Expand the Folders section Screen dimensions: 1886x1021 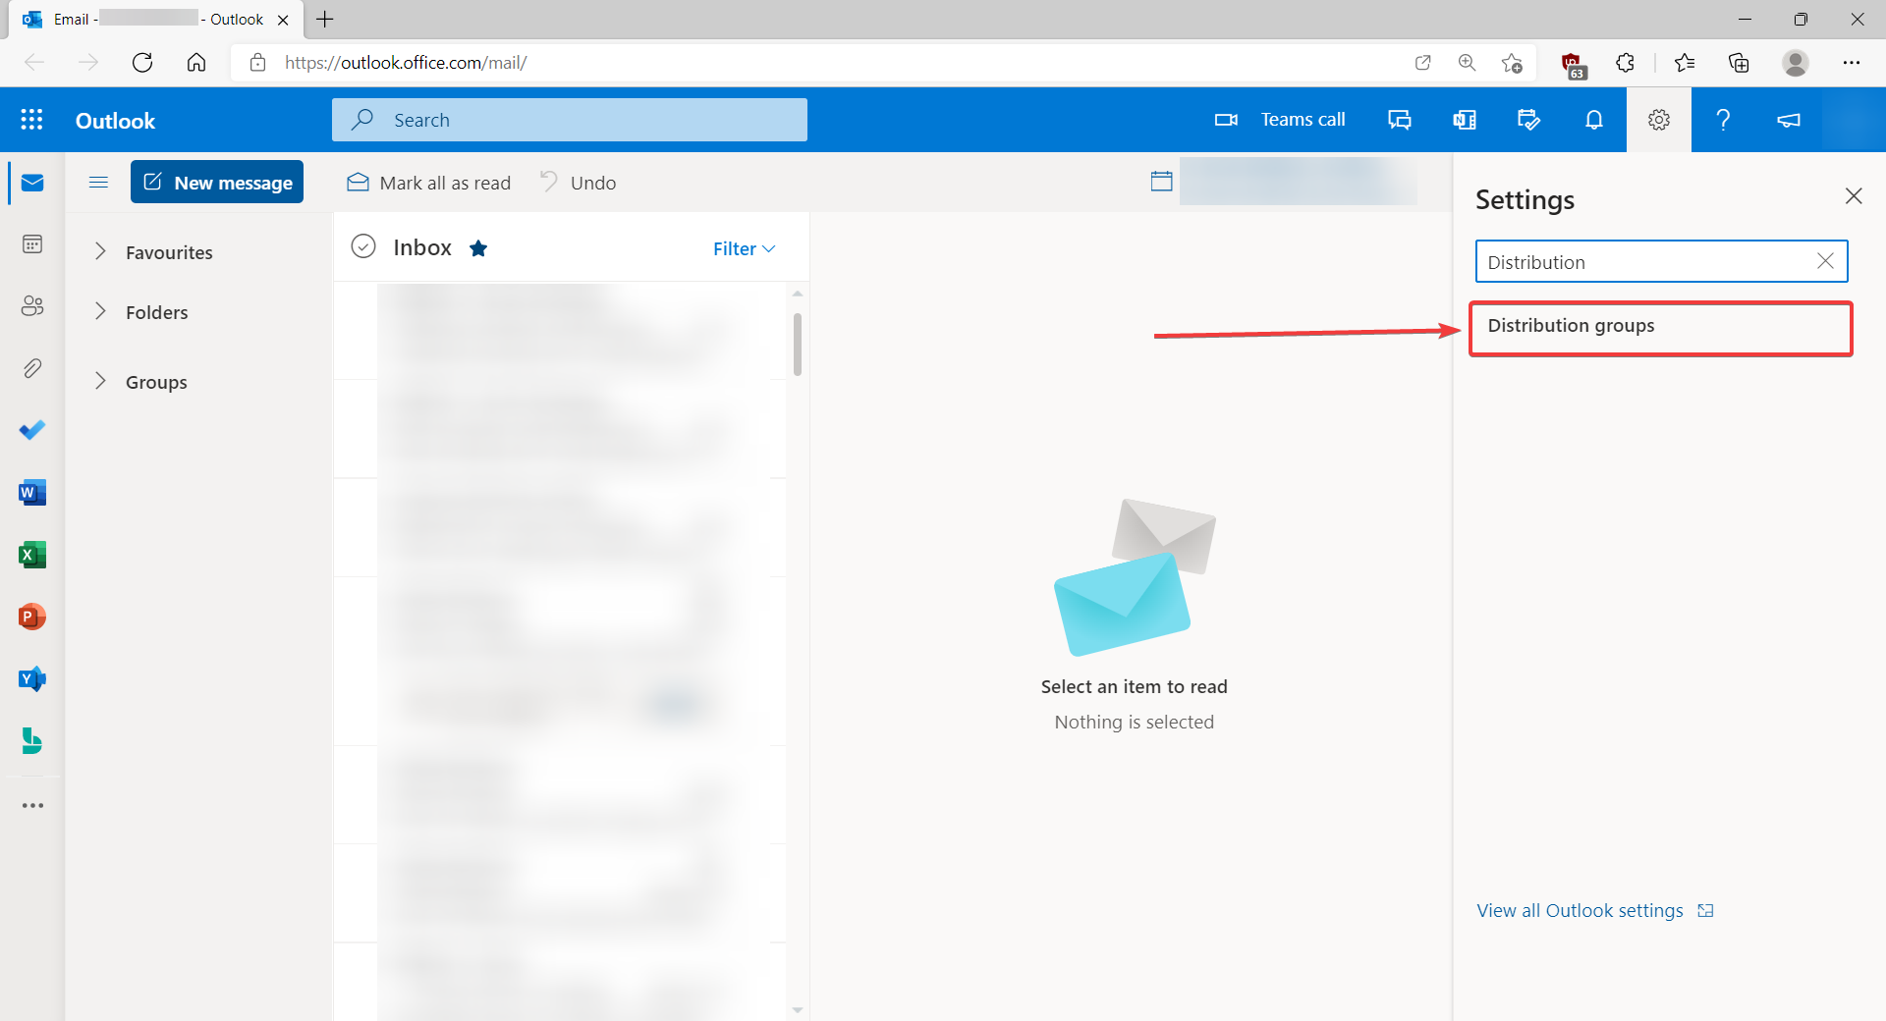point(100,312)
